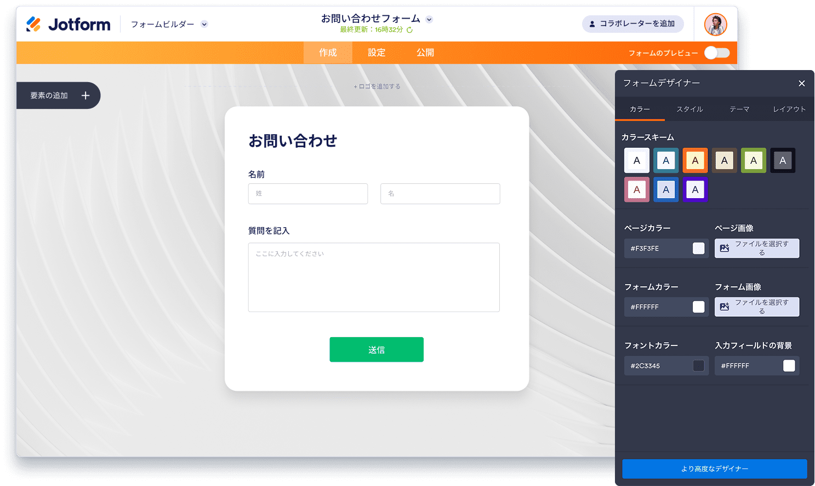Open the 設定 tab
Viewport: 815px width, 486px height.
pos(377,52)
